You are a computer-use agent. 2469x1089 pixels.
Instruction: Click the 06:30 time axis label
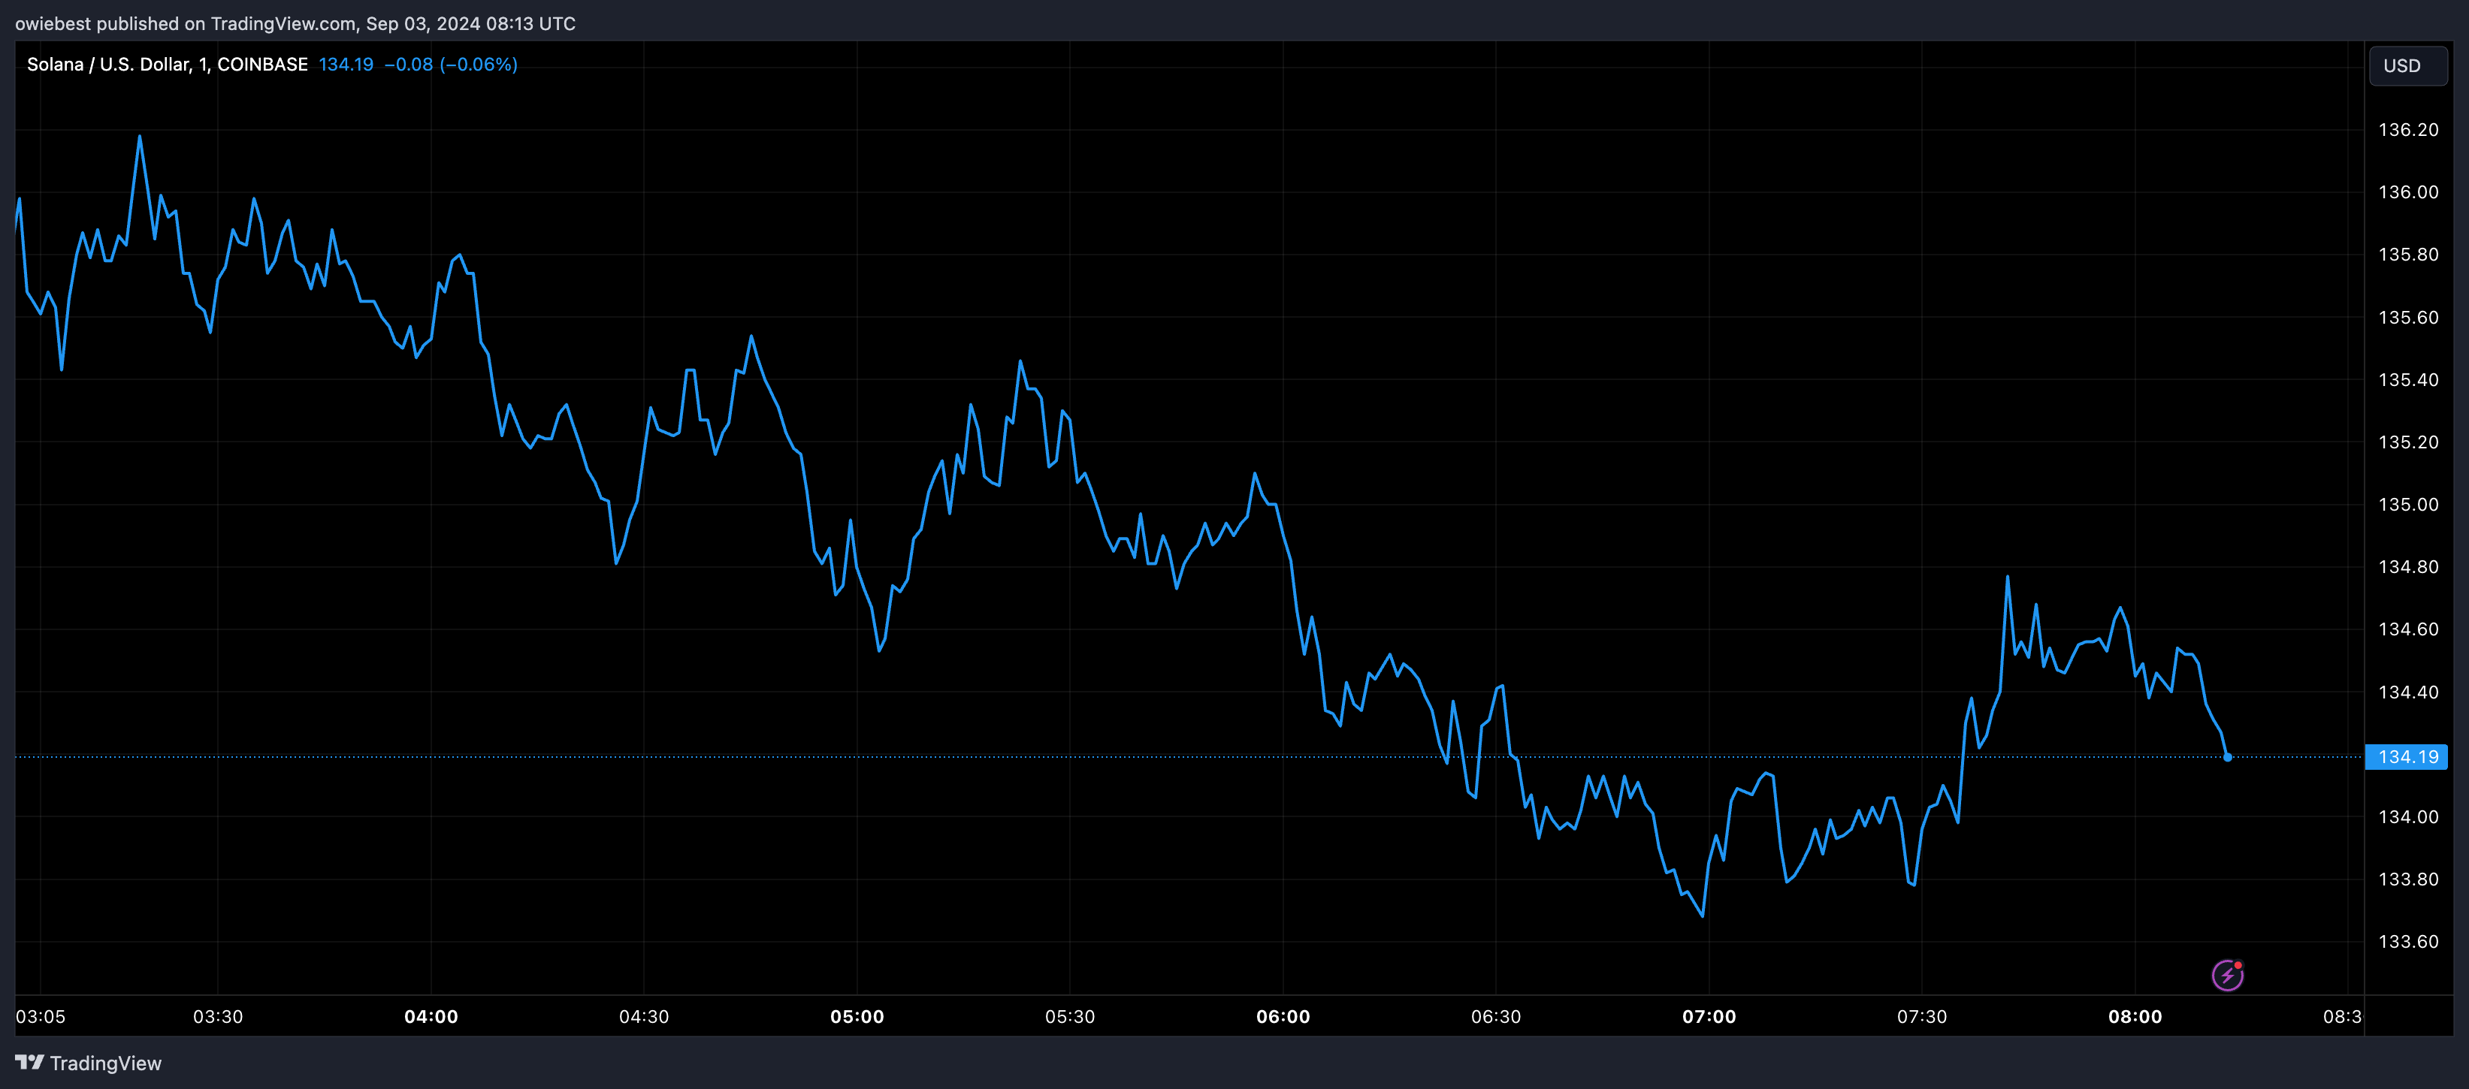pos(1497,1017)
